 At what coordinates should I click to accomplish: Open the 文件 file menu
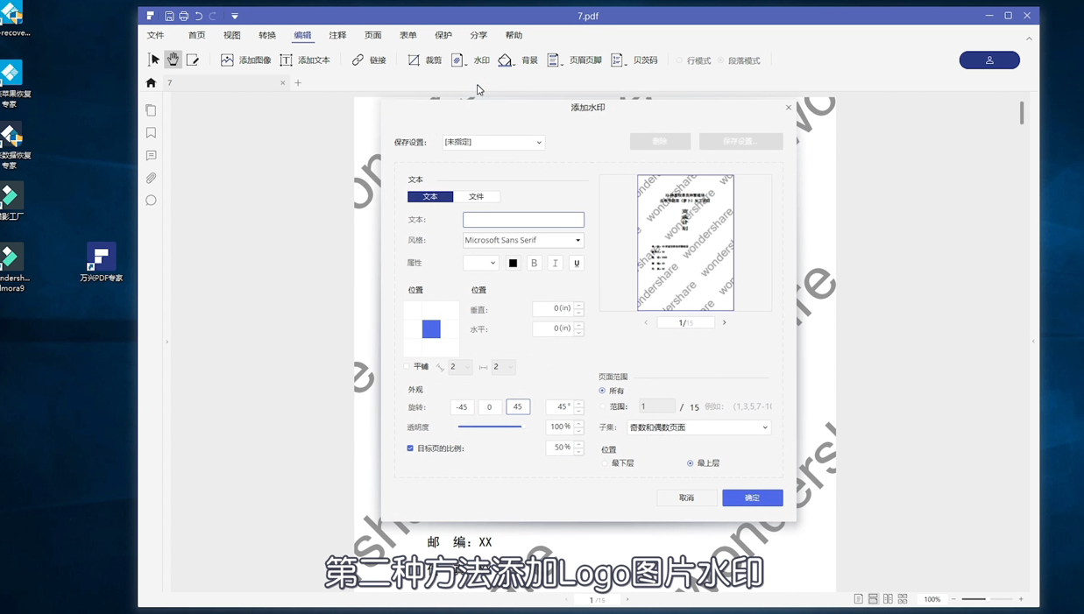(x=156, y=36)
